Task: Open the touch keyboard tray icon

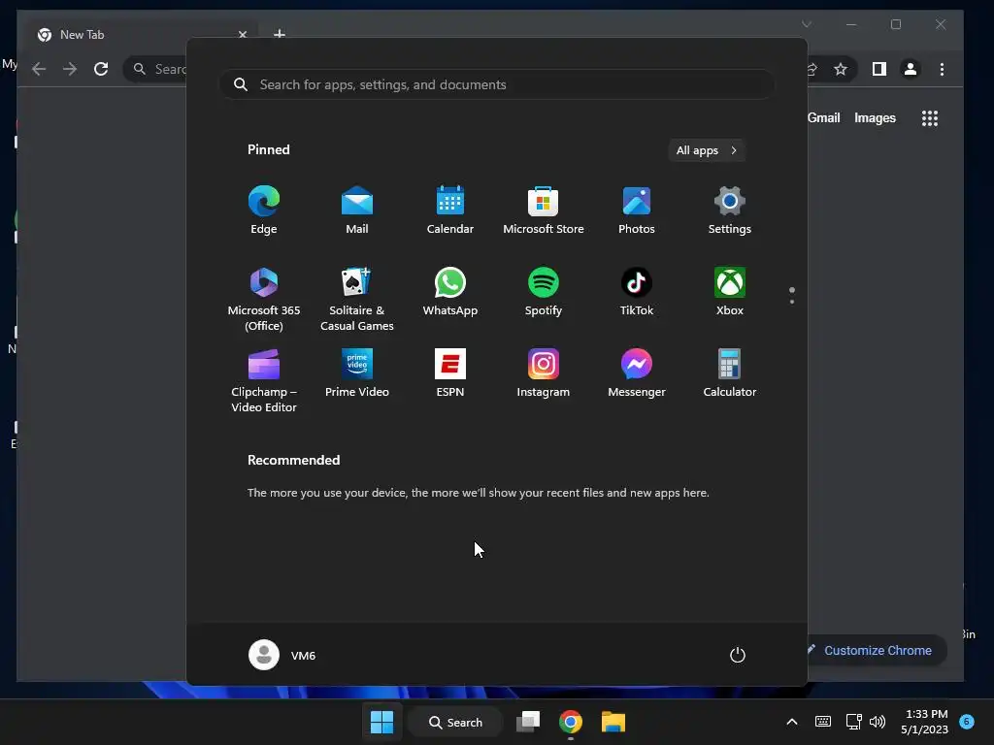Action: (x=823, y=722)
